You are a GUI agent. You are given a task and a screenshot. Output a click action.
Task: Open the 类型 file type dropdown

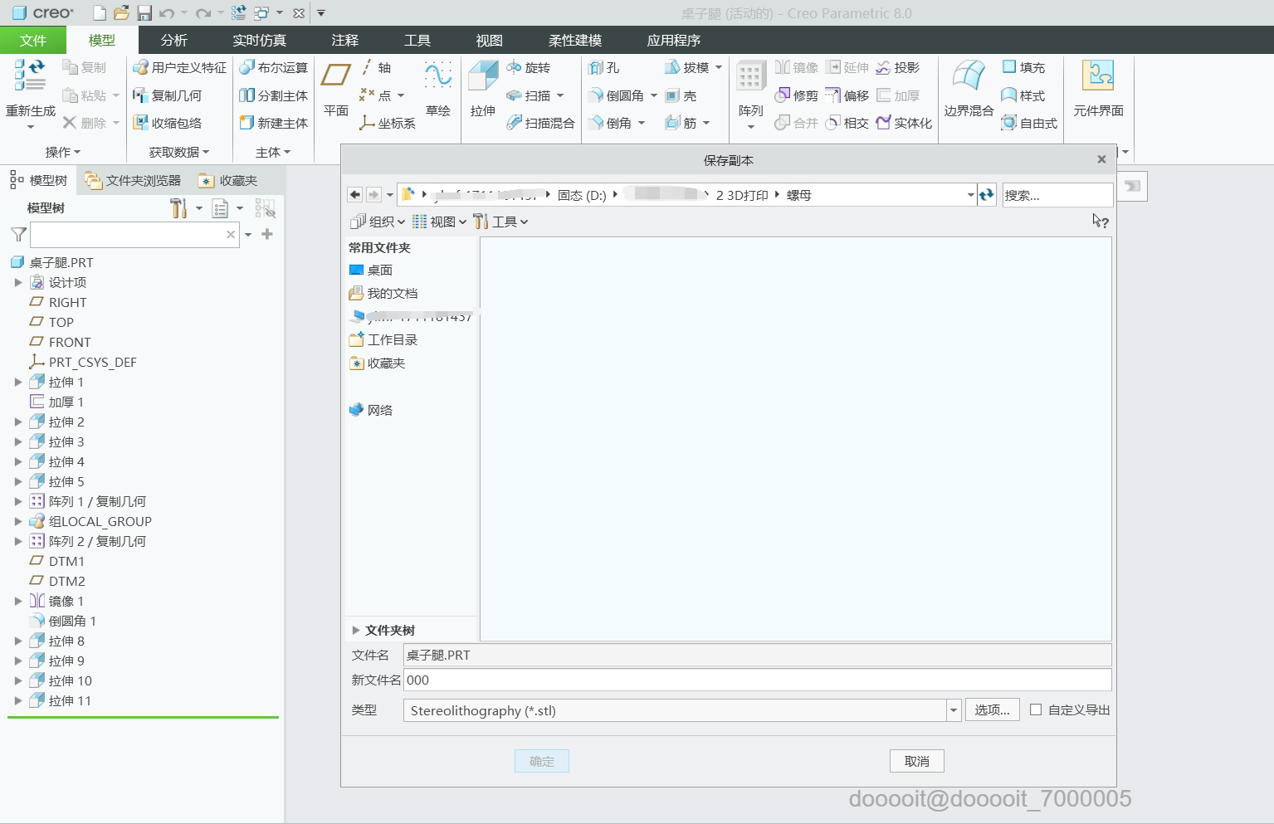(954, 710)
